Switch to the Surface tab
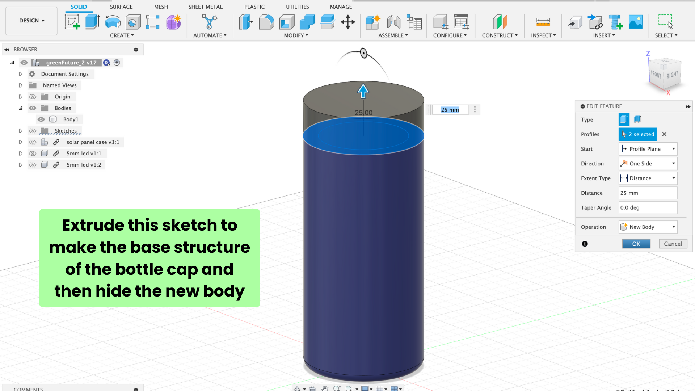The image size is (695, 391). coord(121,7)
